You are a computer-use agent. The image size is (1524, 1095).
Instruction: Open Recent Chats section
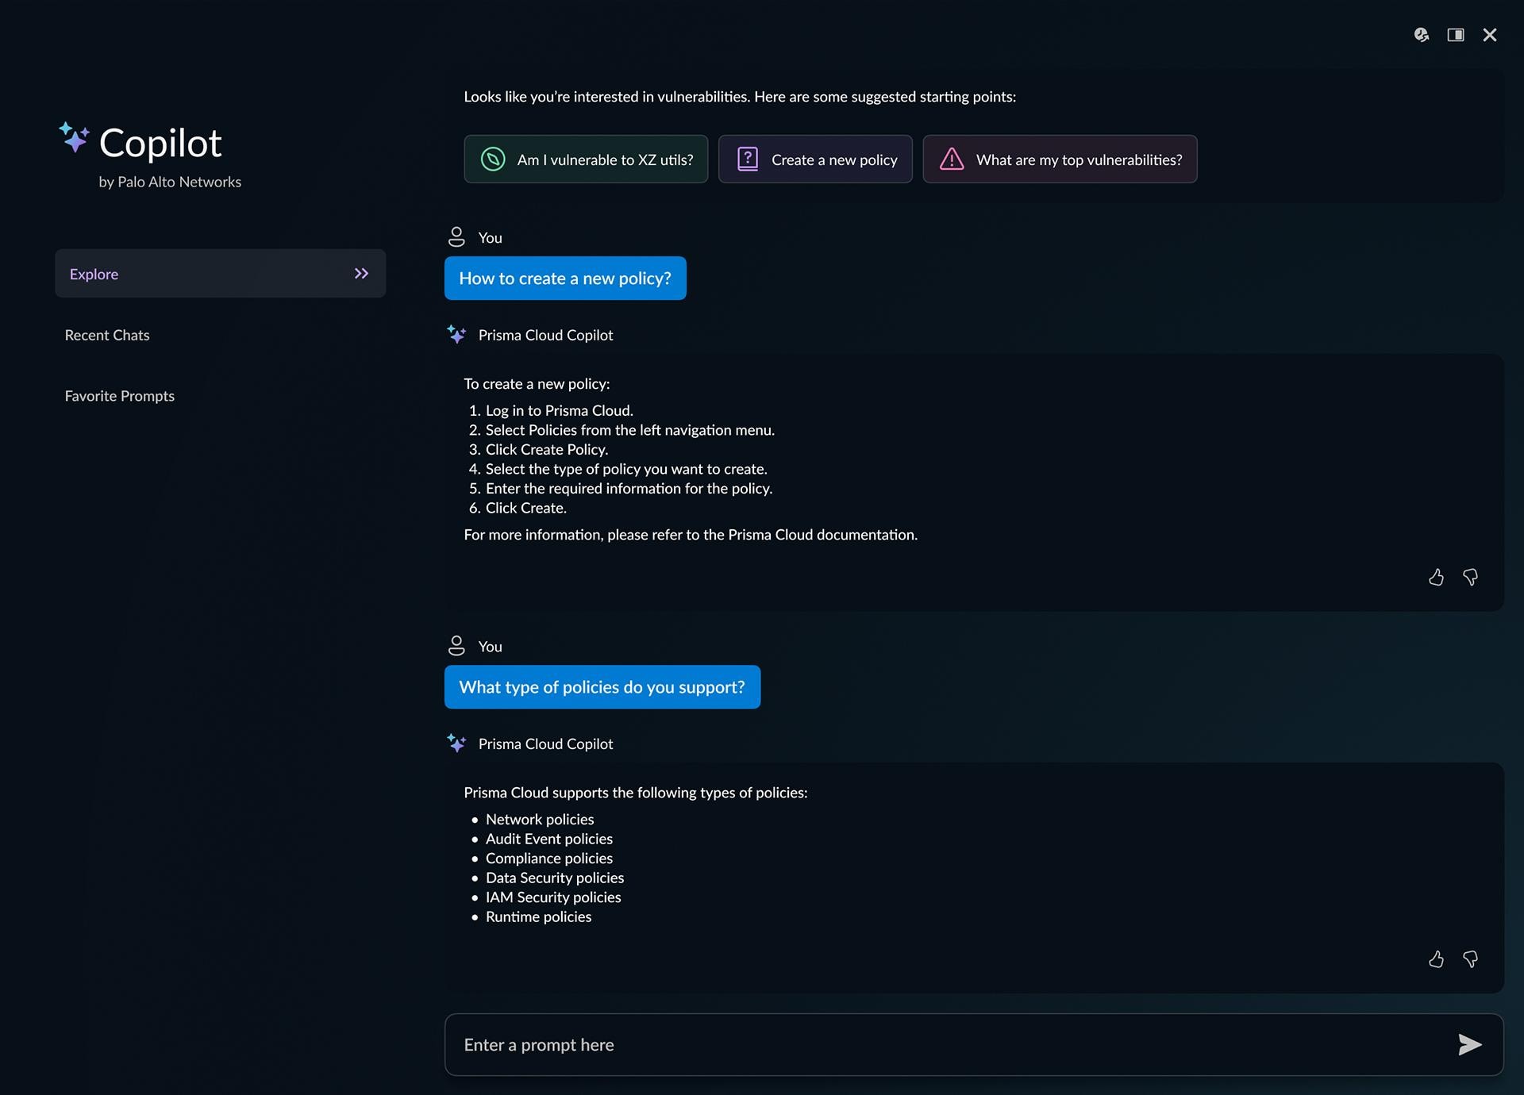click(107, 335)
